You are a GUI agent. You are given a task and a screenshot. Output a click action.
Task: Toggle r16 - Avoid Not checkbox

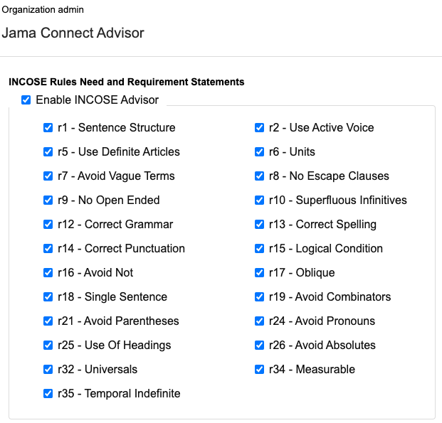tap(48, 273)
